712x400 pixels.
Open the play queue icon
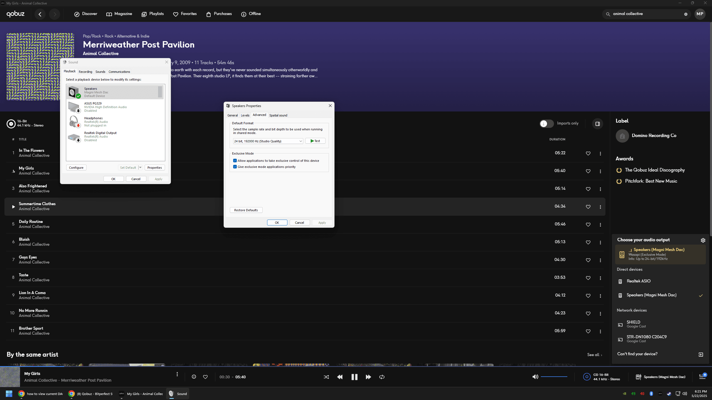[x=702, y=376]
